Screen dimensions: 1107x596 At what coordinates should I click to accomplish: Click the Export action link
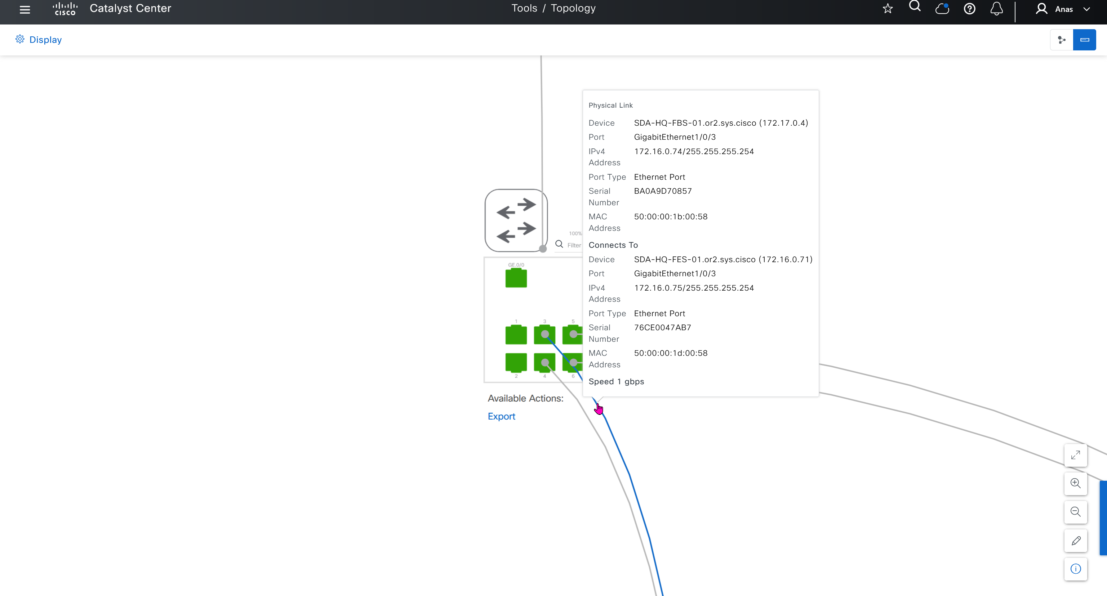tap(501, 416)
